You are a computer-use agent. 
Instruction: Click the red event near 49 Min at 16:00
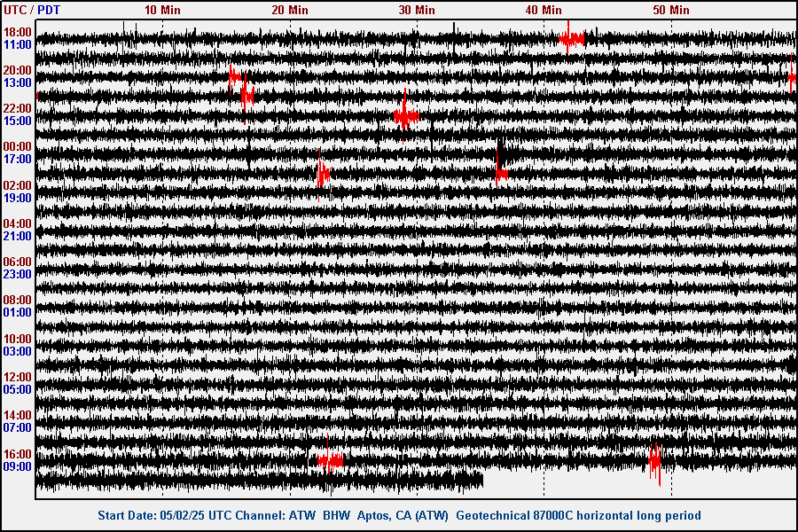pos(654,462)
